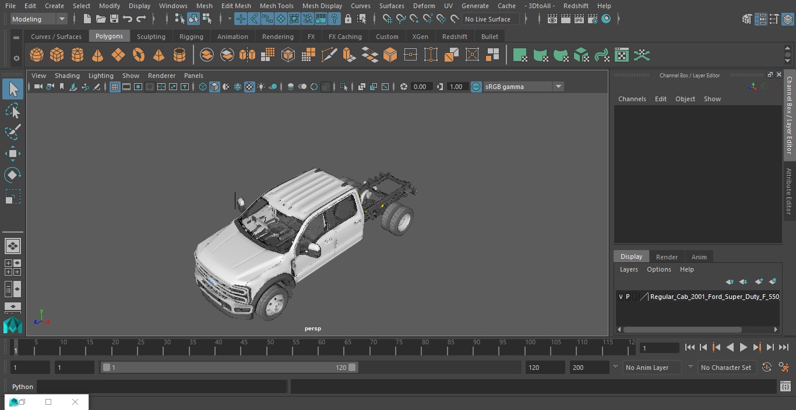Toggle layer visibility V box
This screenshot has width=796, height=410.
click(x=621, y=297)
